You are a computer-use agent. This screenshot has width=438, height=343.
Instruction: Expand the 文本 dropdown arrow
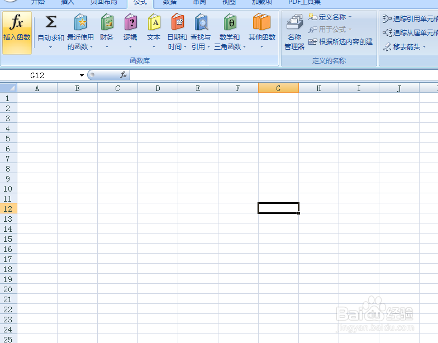[x=154, y=47]
